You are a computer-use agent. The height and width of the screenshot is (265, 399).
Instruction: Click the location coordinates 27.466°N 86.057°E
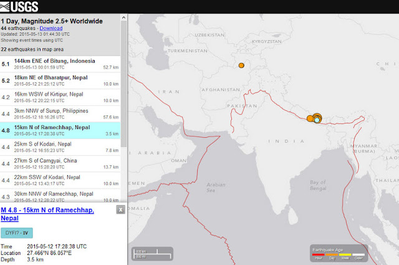pos(49,253)
